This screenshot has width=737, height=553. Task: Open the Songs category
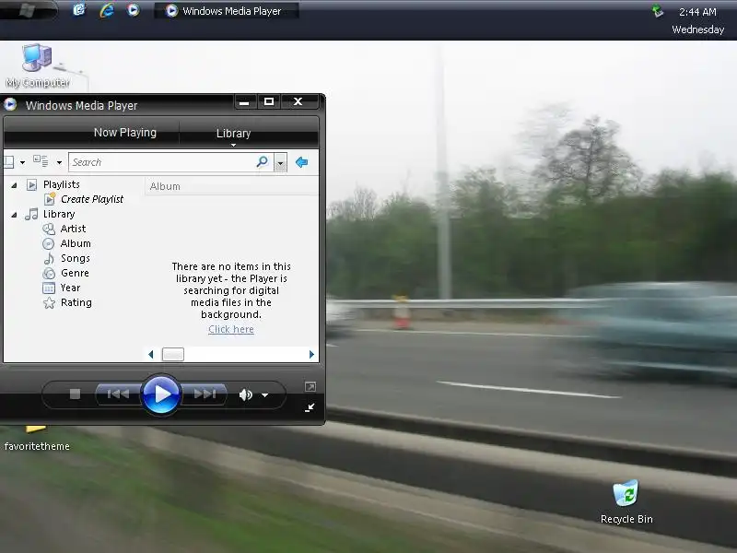76,258
